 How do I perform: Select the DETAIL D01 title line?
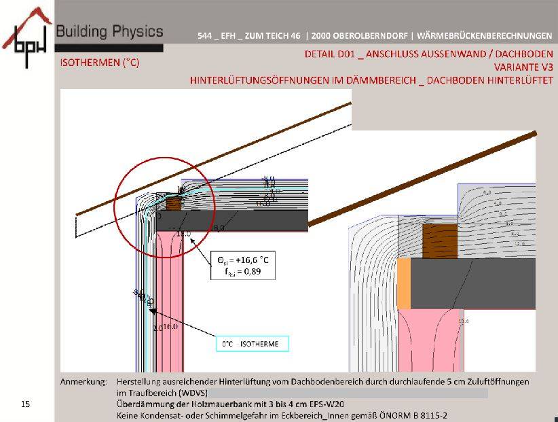tap(428, 54)
